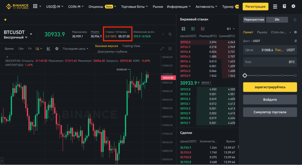Click the зарегистрируйтесь button
The height and width of the screenshot is (165, 302).
tap(270, 87)
